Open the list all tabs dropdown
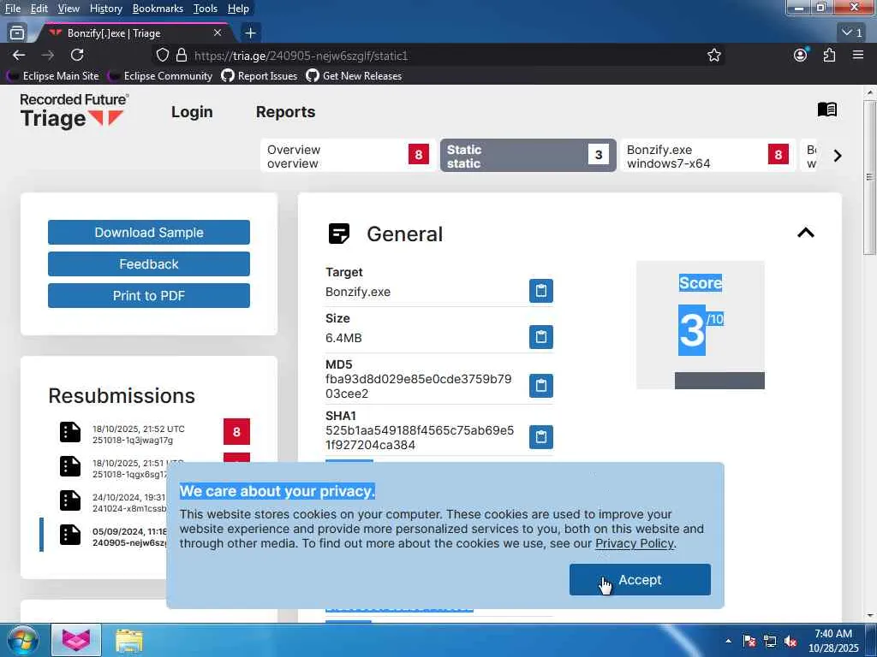The height and width of the screenshot is (657, 877). 852,33
